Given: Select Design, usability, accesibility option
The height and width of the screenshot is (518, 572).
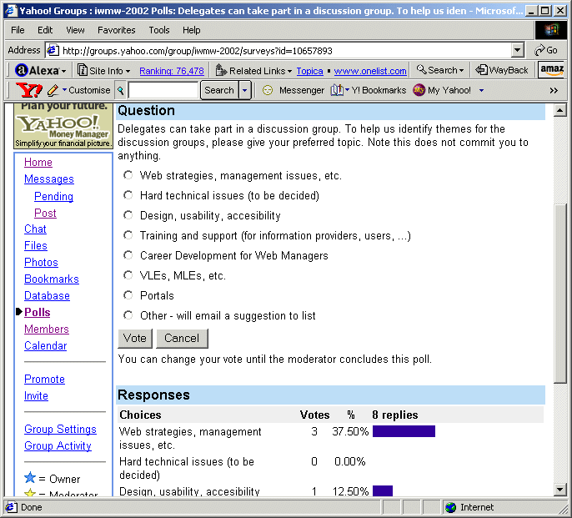Looking at the screenshot, I should point(128,215).
